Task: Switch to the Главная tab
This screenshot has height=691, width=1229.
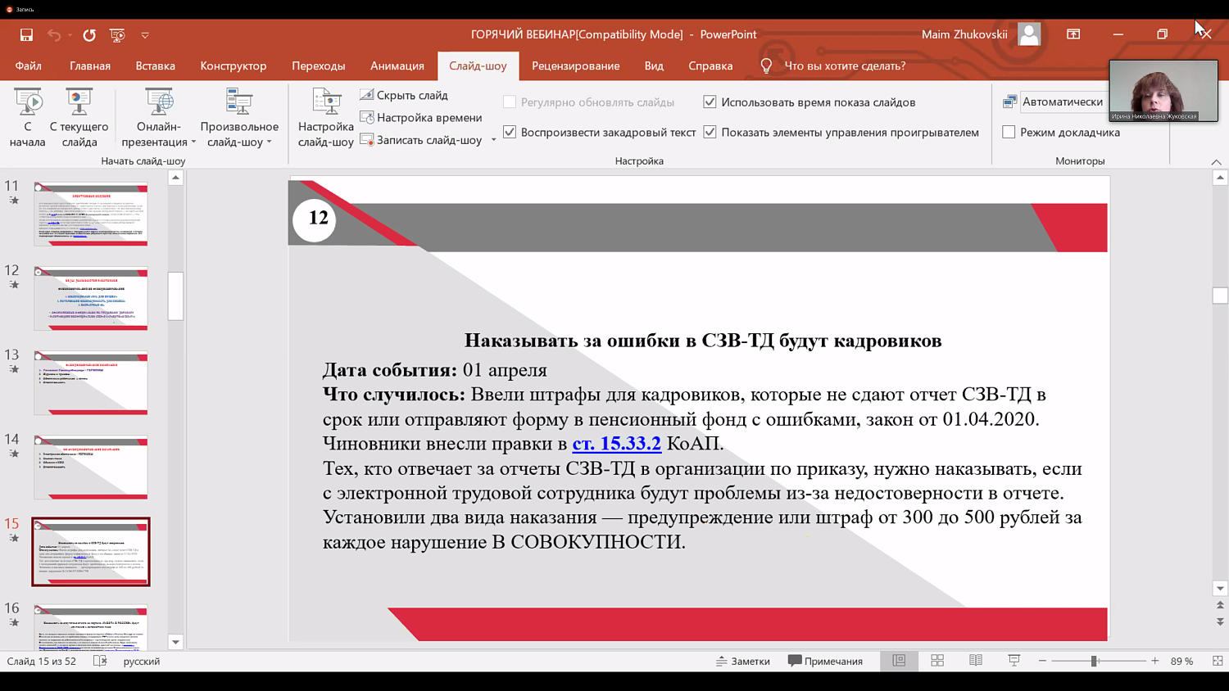Action: 90,65
